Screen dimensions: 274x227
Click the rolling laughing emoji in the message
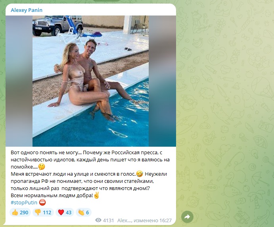[140, 174]
